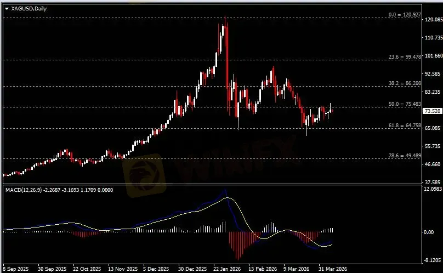Click the -8.1205 MACD scale value
Image resolution: width=443 pixels, height=273 pixels.
pyautogui.click(x=433, y=260)
